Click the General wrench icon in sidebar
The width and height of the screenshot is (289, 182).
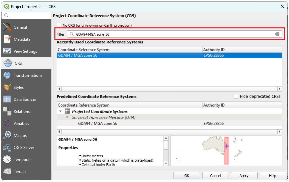coord(7,27)
